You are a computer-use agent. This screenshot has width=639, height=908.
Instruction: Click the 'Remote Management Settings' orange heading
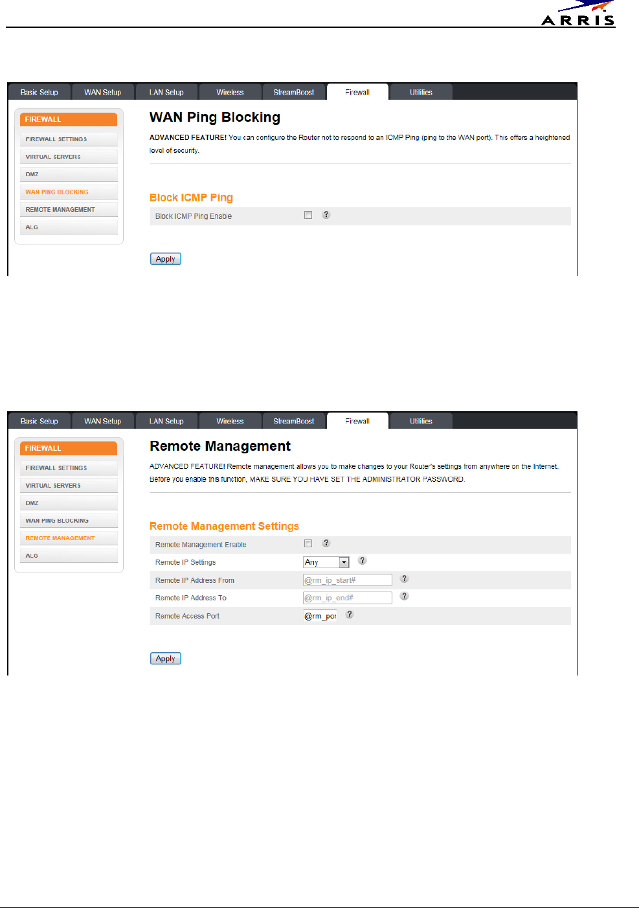pyautogui.click(x=224, y=526)
